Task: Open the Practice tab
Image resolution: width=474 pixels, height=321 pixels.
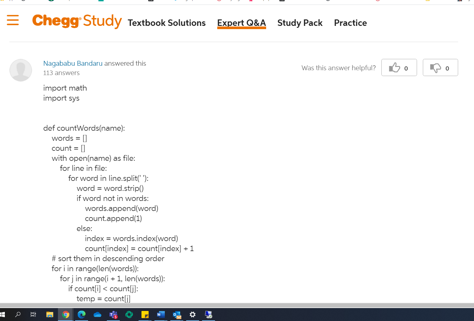Action: click(x=350, y=23)
